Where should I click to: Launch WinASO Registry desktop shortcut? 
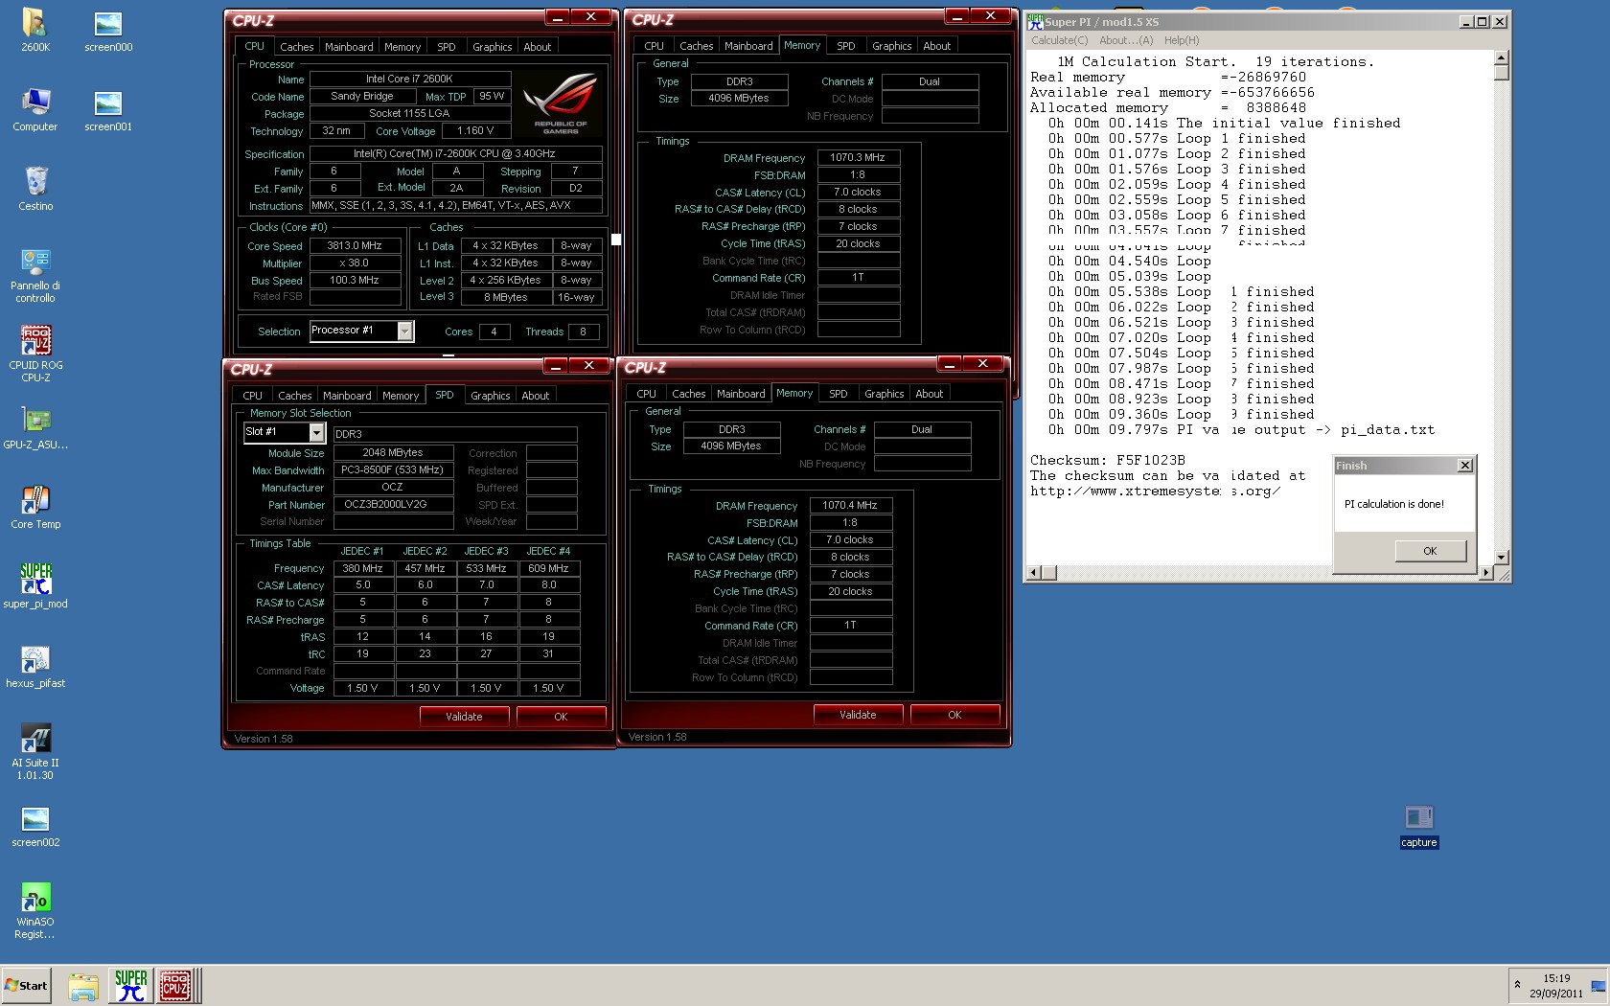(35, 911)
